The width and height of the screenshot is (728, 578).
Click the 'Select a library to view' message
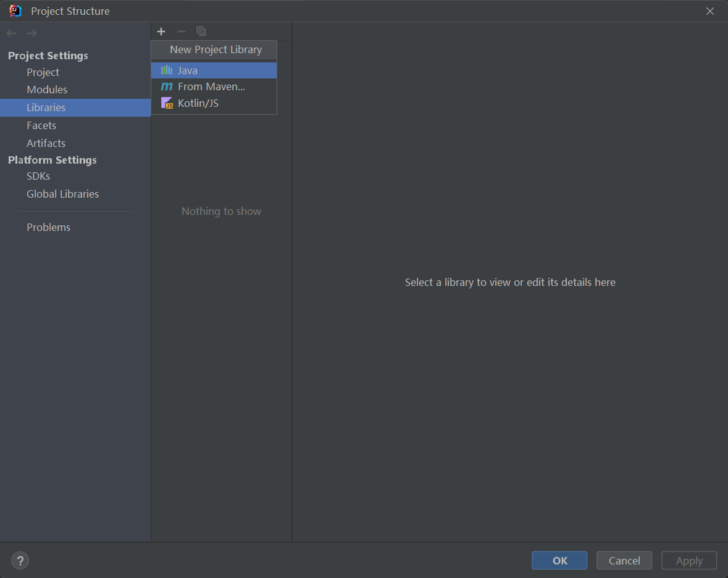click(510, 282)
